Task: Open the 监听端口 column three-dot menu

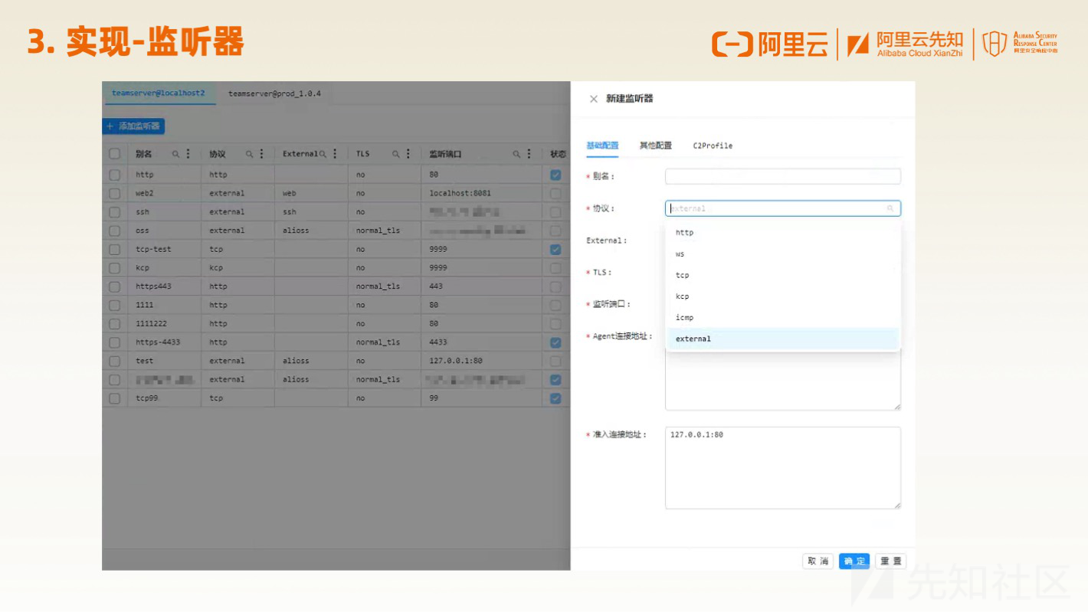Action: [x=529, y=154]
